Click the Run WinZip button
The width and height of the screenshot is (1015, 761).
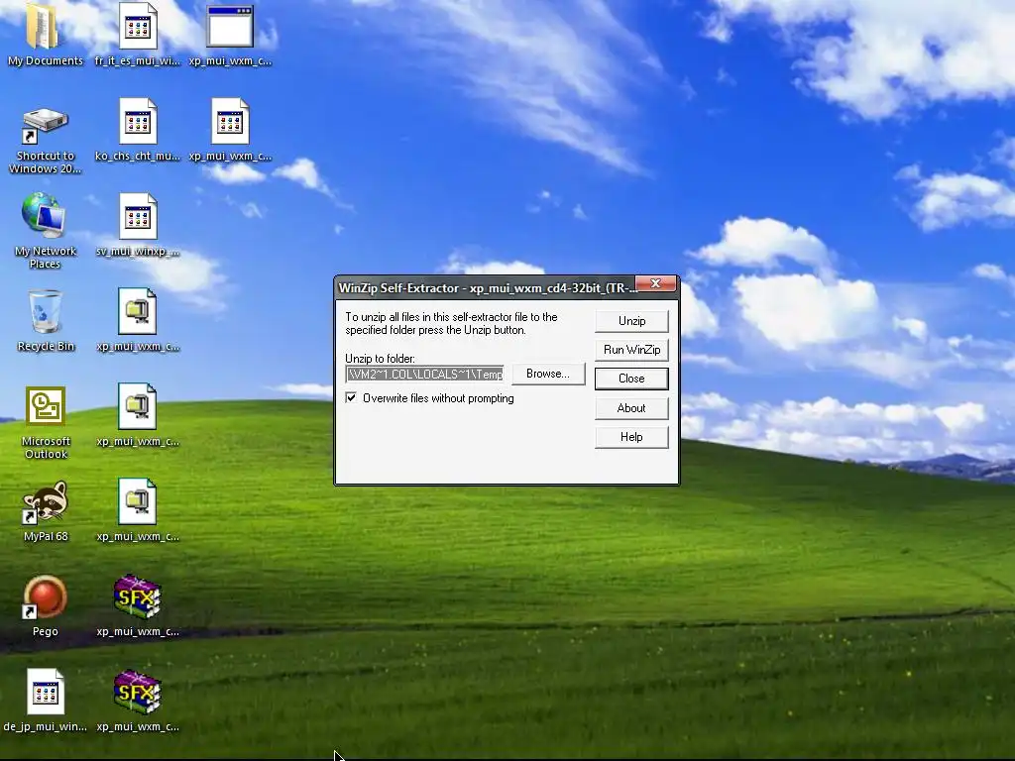tap(631, 350)
